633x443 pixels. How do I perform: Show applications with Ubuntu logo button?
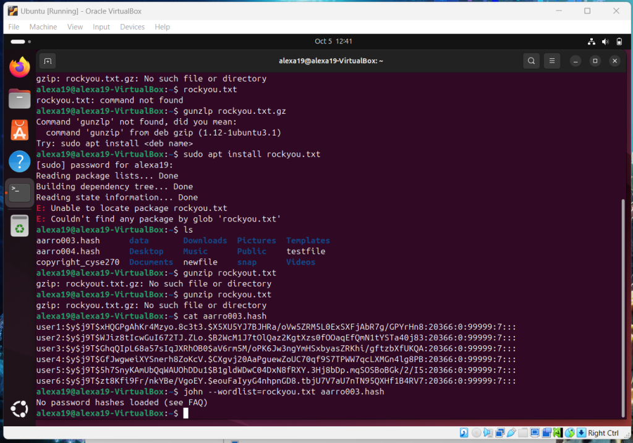coord(20,409)
